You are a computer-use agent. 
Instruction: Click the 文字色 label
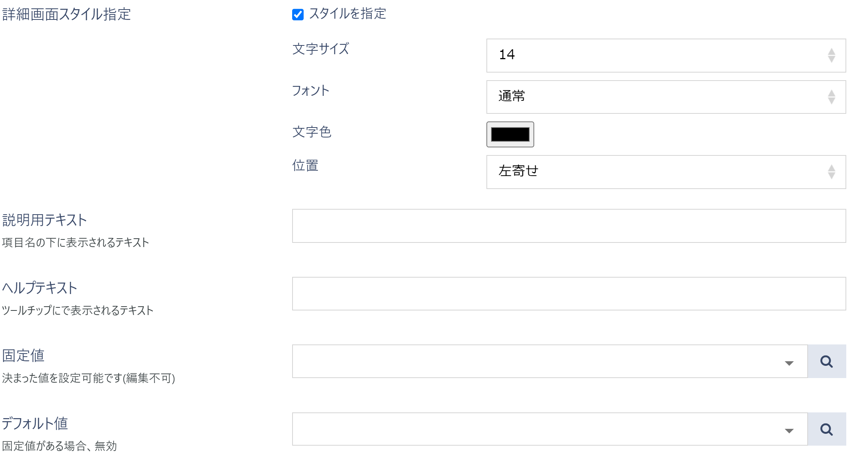click(x=312, y=132)
